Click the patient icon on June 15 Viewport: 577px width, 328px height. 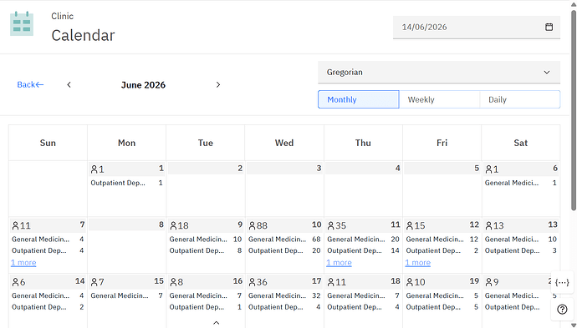pyautogui.click(x=94, y=282)
